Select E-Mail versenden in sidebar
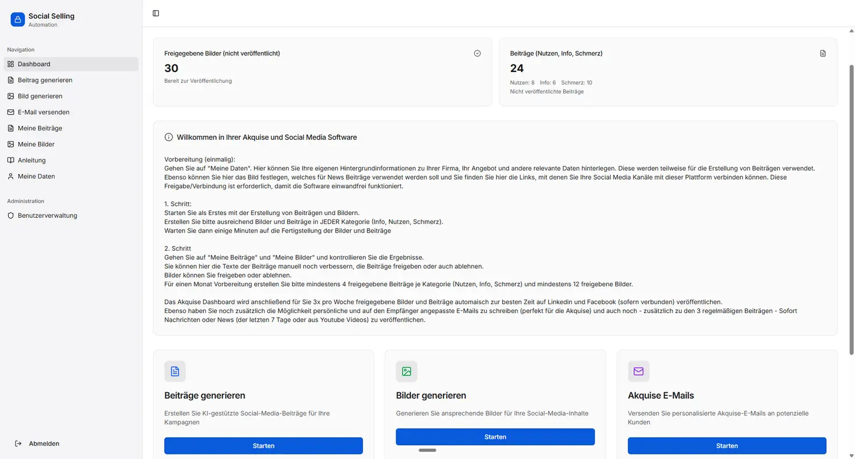This screenshot has width=855, height=459. 43,112
